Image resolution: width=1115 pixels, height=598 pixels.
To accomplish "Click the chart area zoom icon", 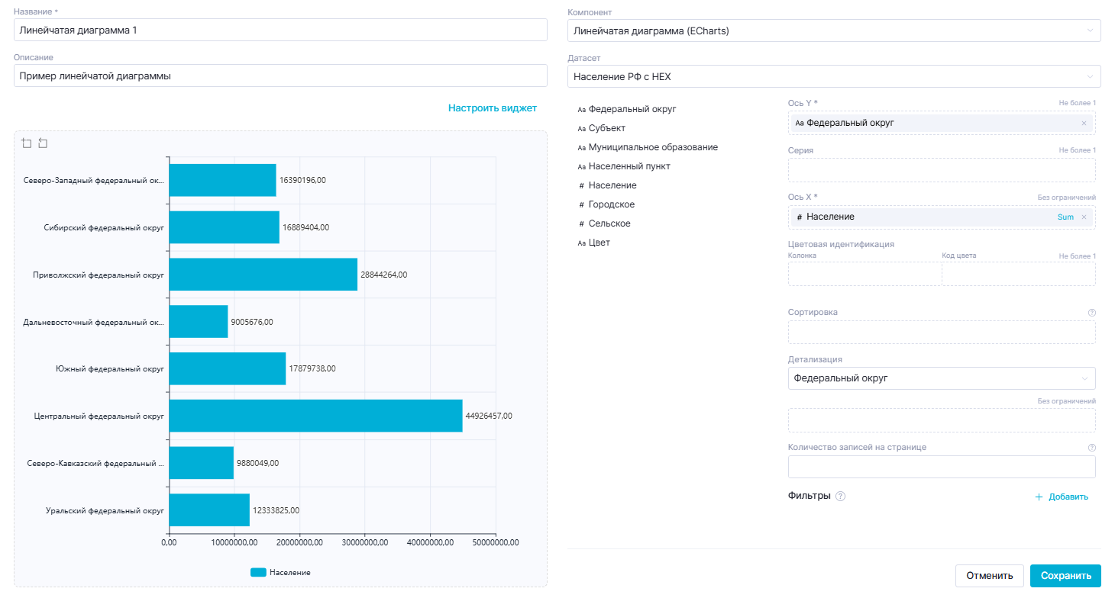I will click(x=27, y=143).
